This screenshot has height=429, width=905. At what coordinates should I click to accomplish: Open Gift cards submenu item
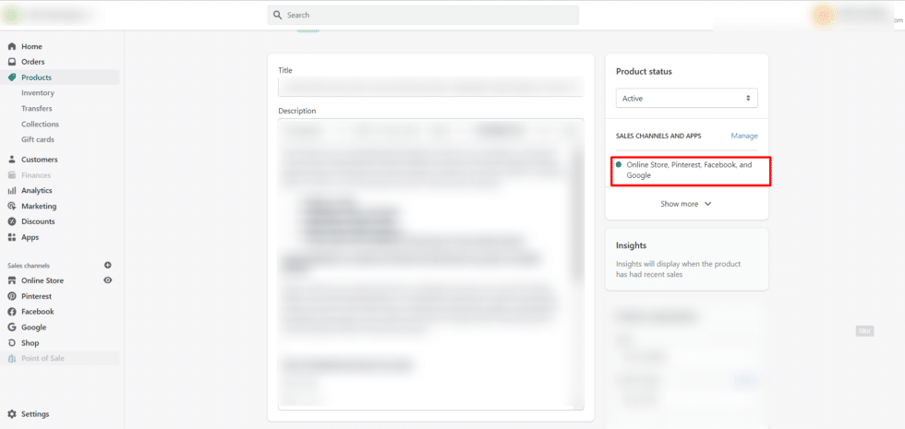point(38,139)
